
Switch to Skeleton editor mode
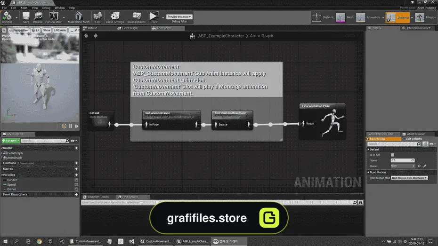click(x=323, y=17)
